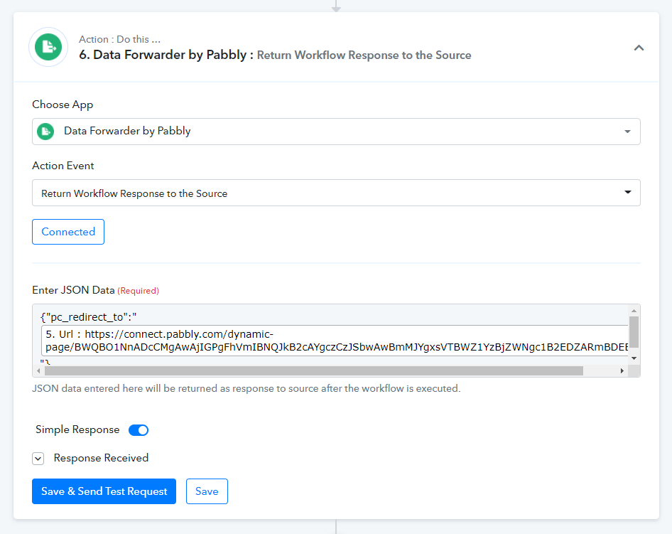This screenshot has height=534, width=672.
Task: Click the 'Response Received' label
Action: pyautogui.click(x=101, y=458)
